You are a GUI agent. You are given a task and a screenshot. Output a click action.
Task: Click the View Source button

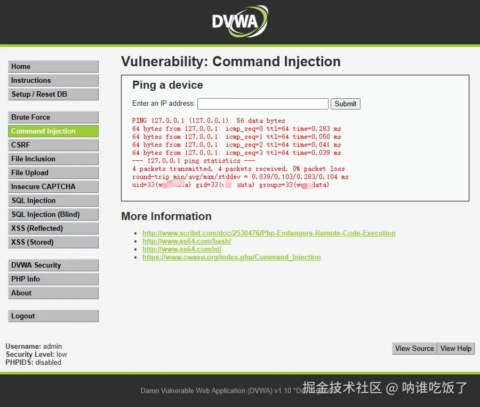coord(414,348)
